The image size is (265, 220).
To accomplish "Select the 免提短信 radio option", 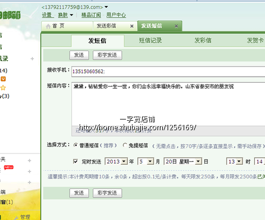I will coord(125,145).
